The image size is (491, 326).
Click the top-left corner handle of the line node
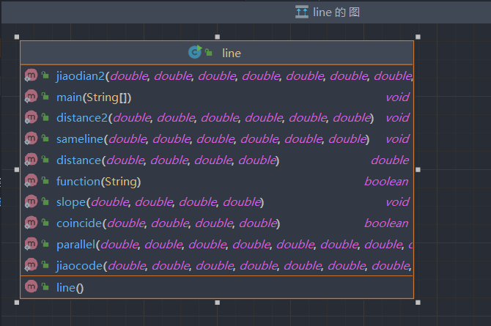17,37
